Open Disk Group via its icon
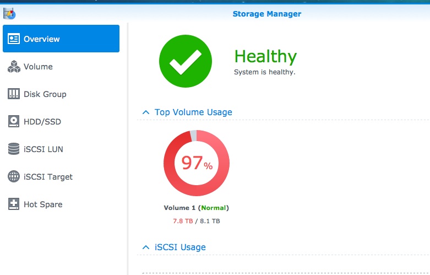Image resolution: width=430 pixels, height=275 pixels. (13, 94)
